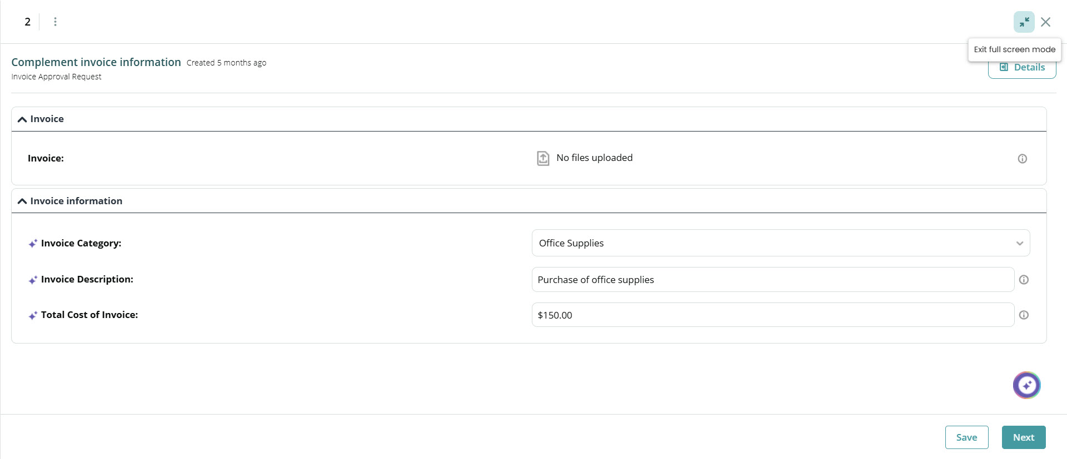Click the AI sparkle icon beside Invoice Category

[x=33, y=244]
